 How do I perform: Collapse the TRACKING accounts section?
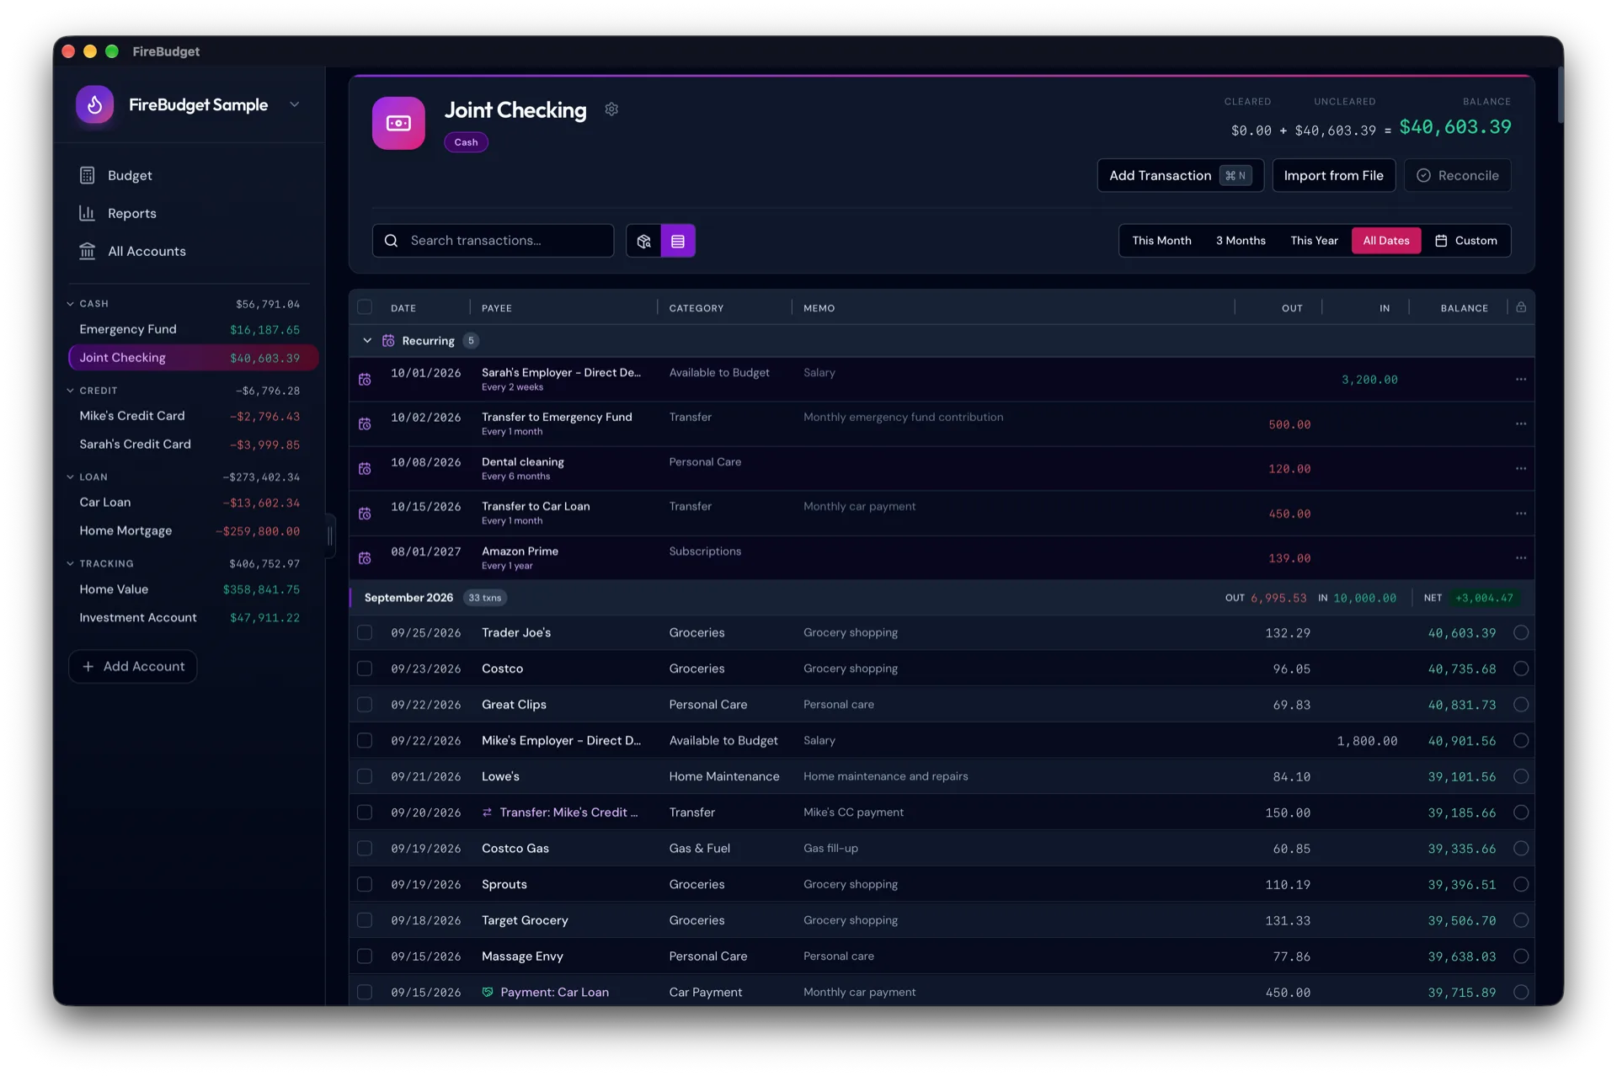(x=70, y=563)
